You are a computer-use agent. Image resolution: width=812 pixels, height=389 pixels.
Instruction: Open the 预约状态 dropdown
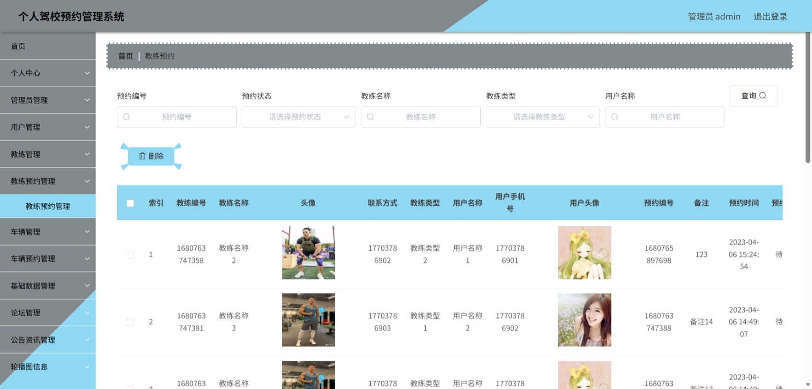pyautogui.click(x=298, y=117)
